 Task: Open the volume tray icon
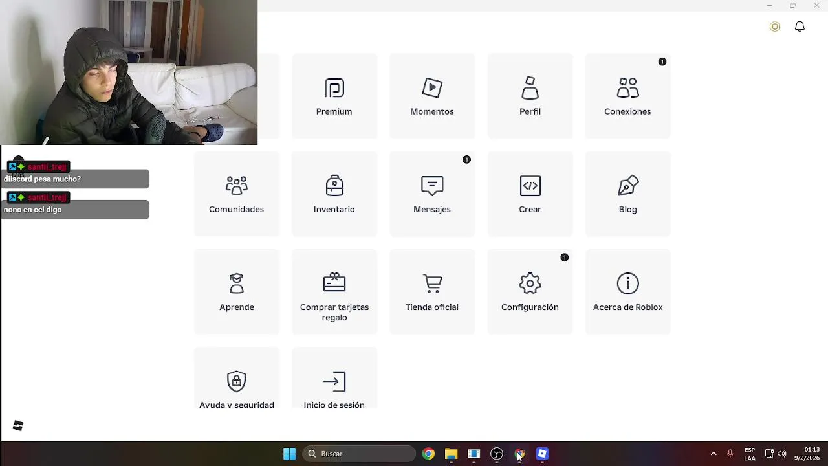[x=782, y=454]
